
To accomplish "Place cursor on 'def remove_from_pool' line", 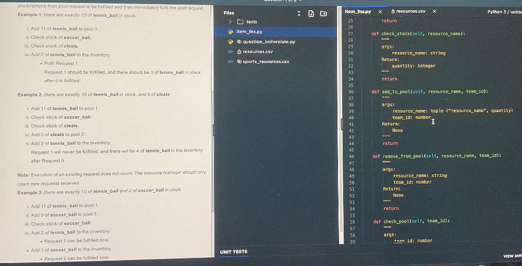I will 436,156.
